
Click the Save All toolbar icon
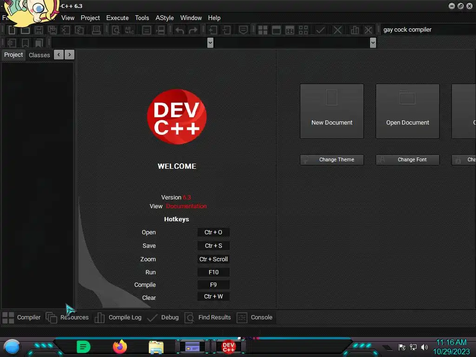tap(52, 30)
